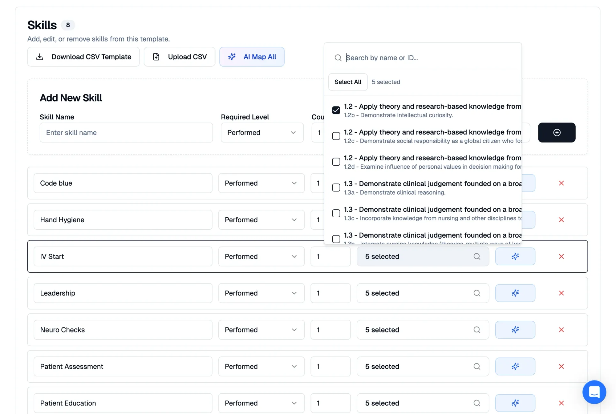The image size is (616, 414).
Task: Click the add skill plus button
Action: [557, 132]
